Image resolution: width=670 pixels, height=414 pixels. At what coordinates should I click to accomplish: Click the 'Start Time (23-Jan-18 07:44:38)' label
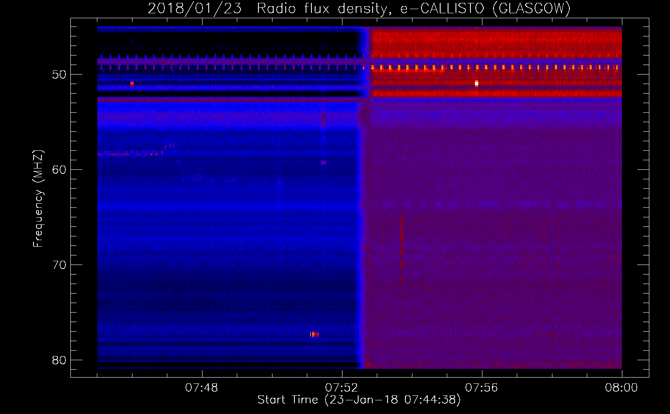click(x=359, y=400)
